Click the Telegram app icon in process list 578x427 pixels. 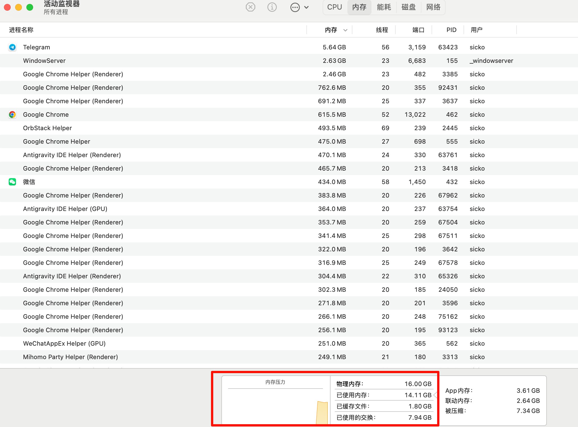tap(12, 47)
